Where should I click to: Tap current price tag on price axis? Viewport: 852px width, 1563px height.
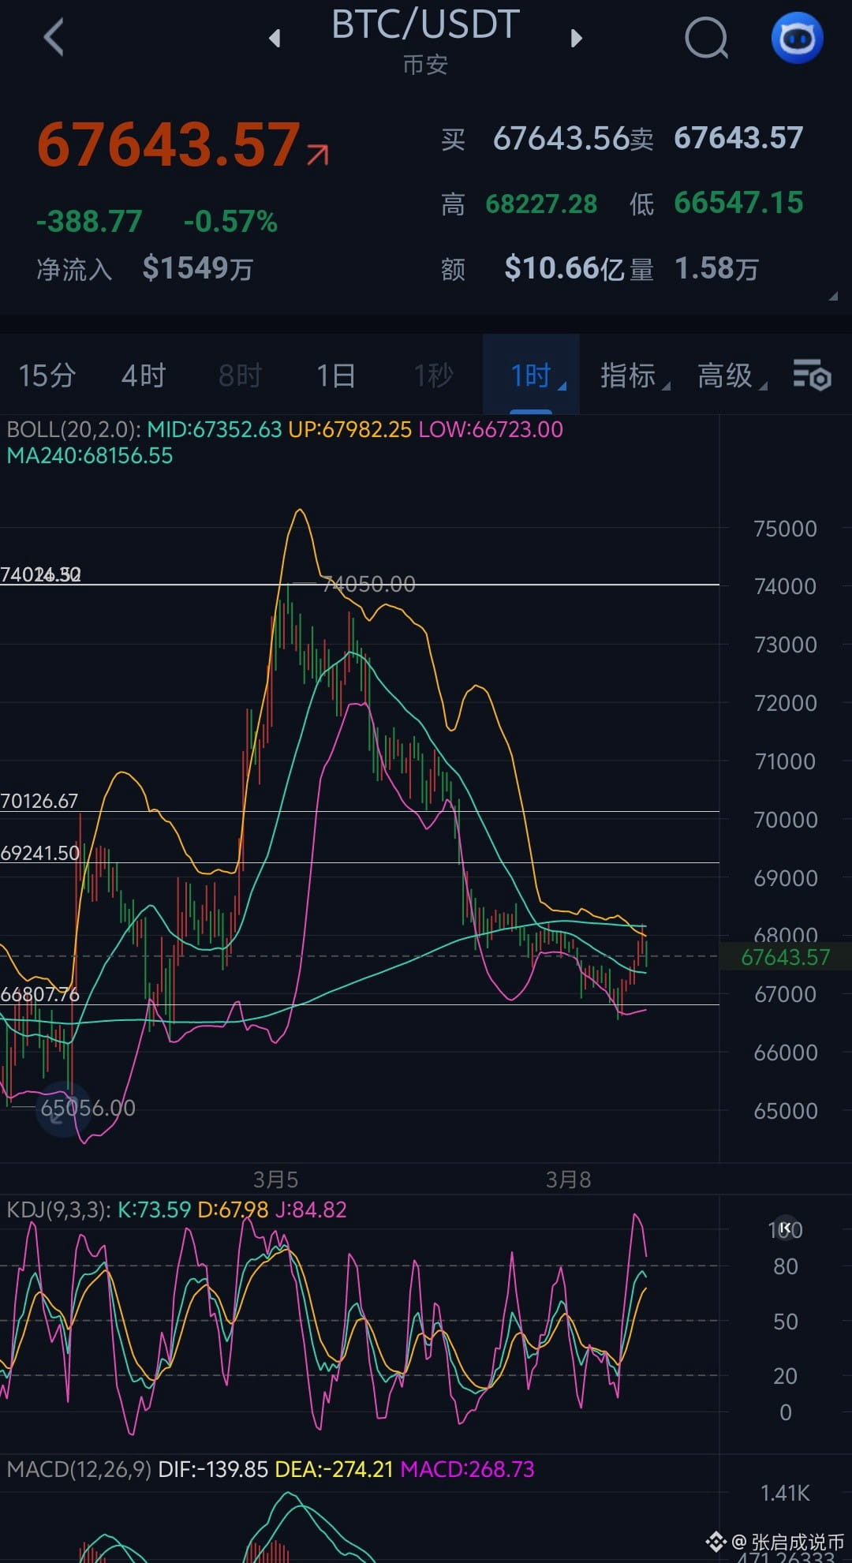coord(786,957)
